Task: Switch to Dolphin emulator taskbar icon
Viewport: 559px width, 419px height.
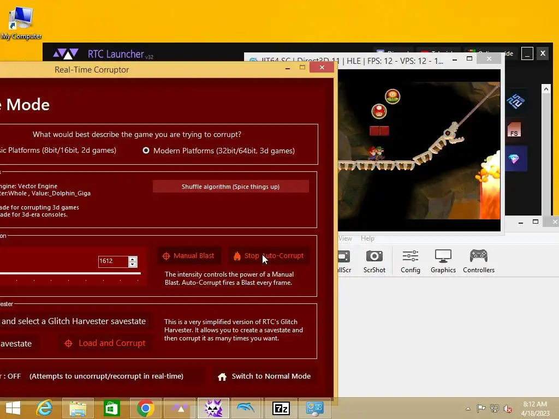Action: pos(247,408)
